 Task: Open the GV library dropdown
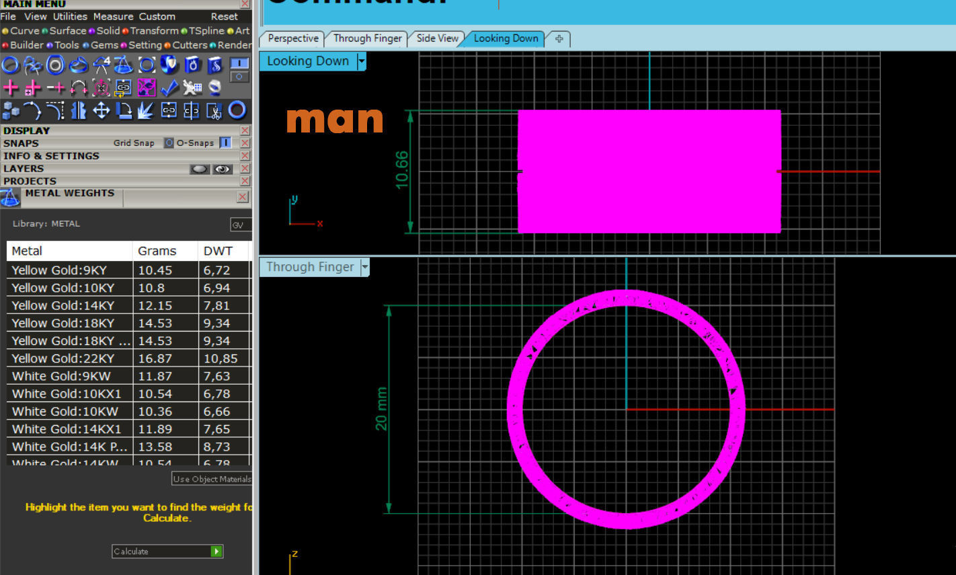(241, 225)
